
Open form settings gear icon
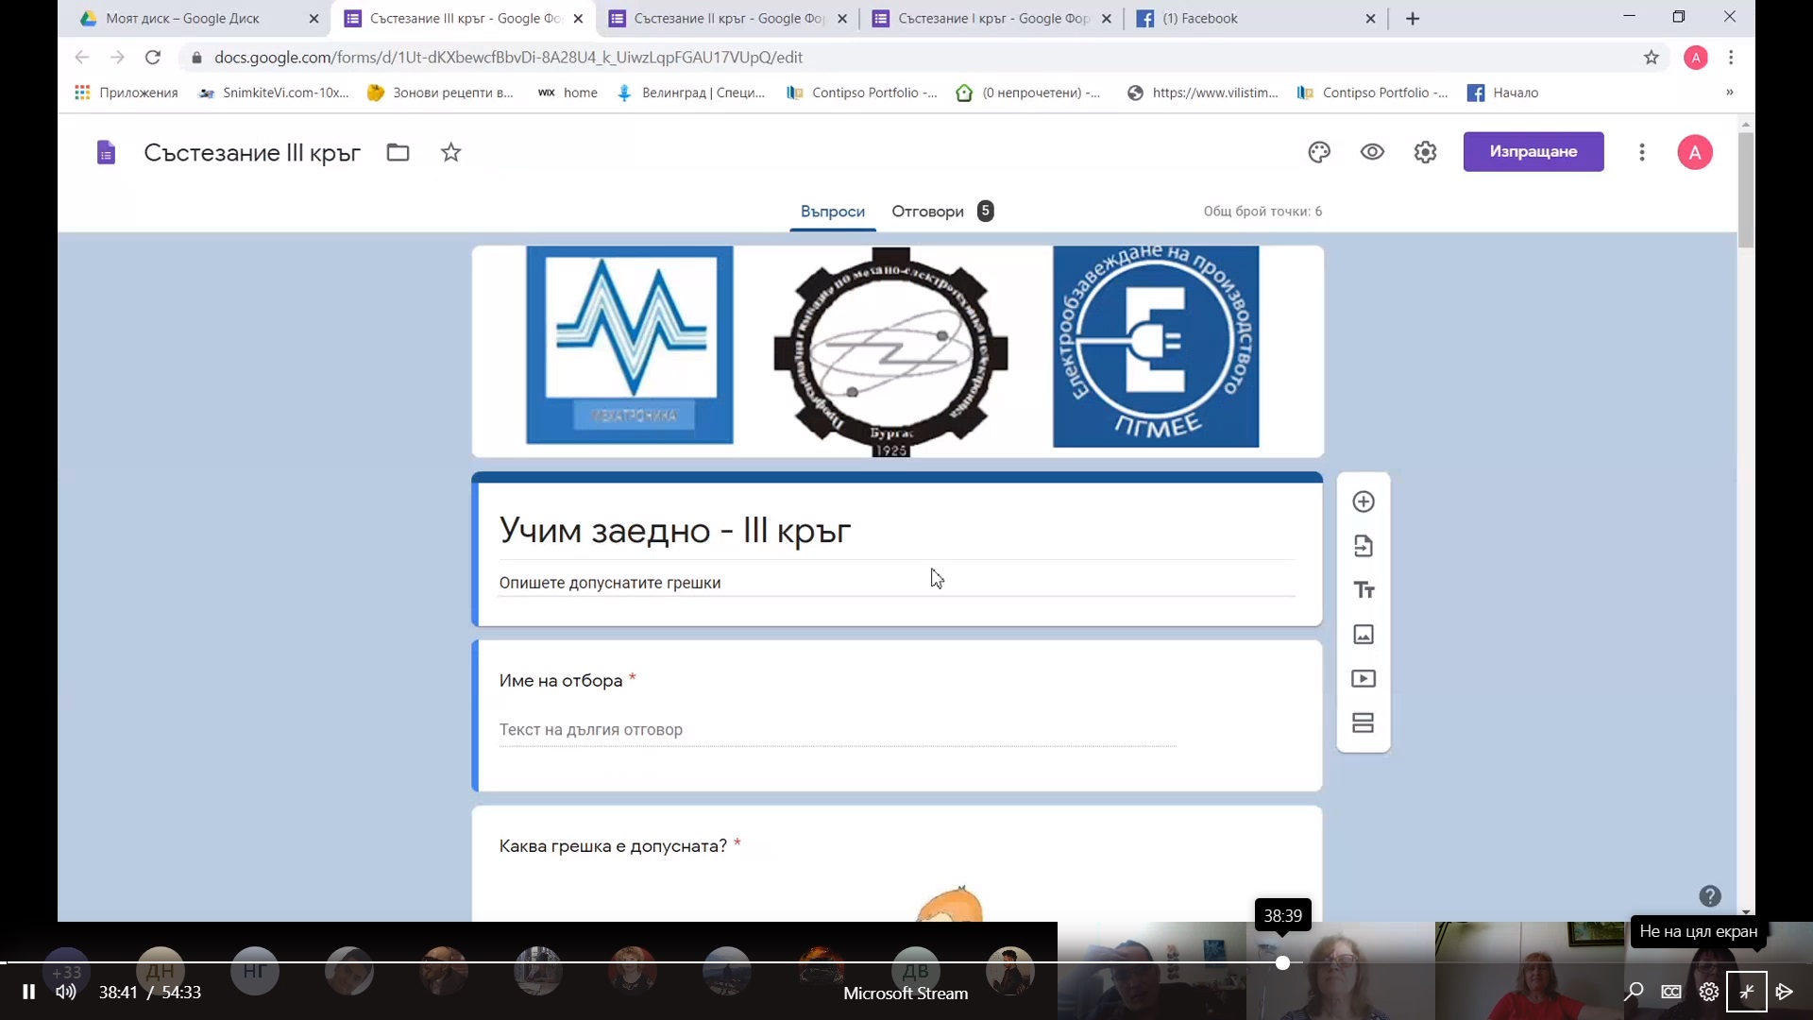pos(1425,152)
